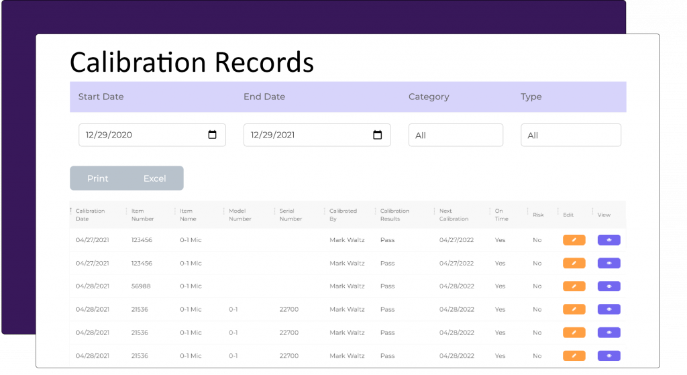Screen dimensions: 687x375
Task: Sort by the Risk column header
Action: [538, 215]
